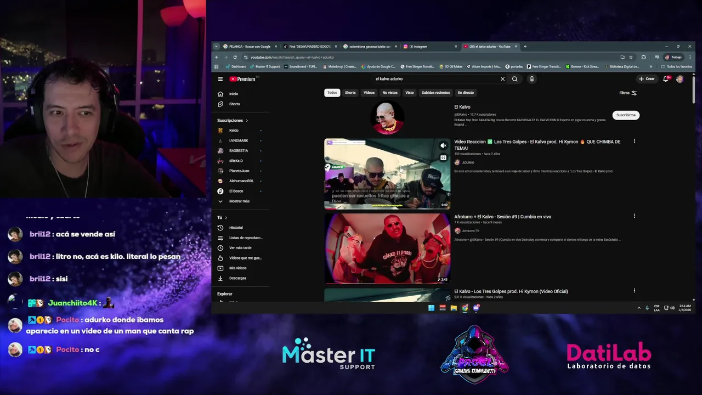Play the Afroturro Sesión #9 thumbnail

tap(387, 249)
